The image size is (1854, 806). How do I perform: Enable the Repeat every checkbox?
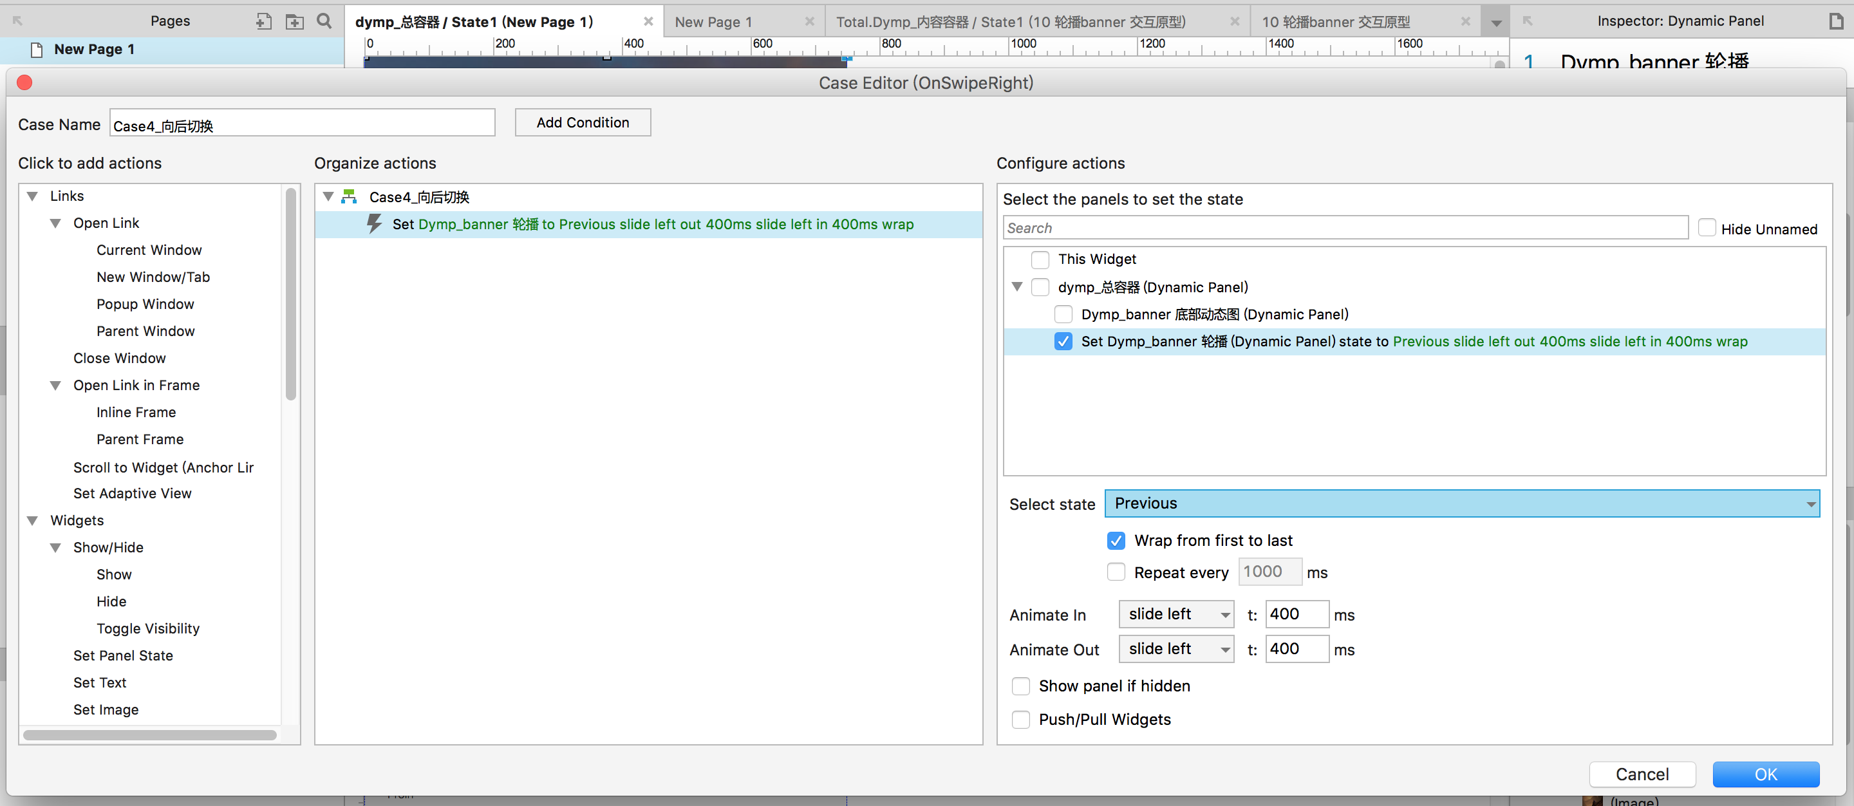tap(1116, 572)
